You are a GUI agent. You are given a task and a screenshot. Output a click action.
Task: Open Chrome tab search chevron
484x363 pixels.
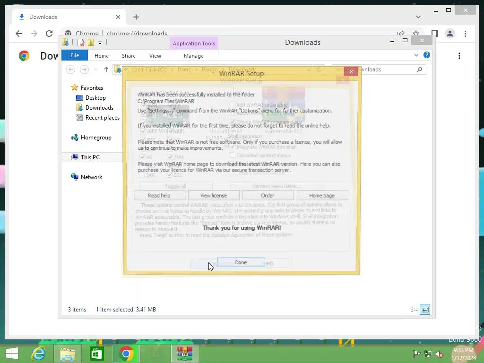(418, 17)
